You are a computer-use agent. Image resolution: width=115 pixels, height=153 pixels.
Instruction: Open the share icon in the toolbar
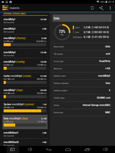(101, 8)
